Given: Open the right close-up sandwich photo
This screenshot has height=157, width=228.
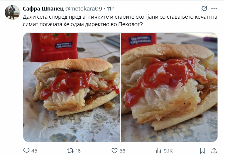Looking at the screenshot, I should click(169, 87).
